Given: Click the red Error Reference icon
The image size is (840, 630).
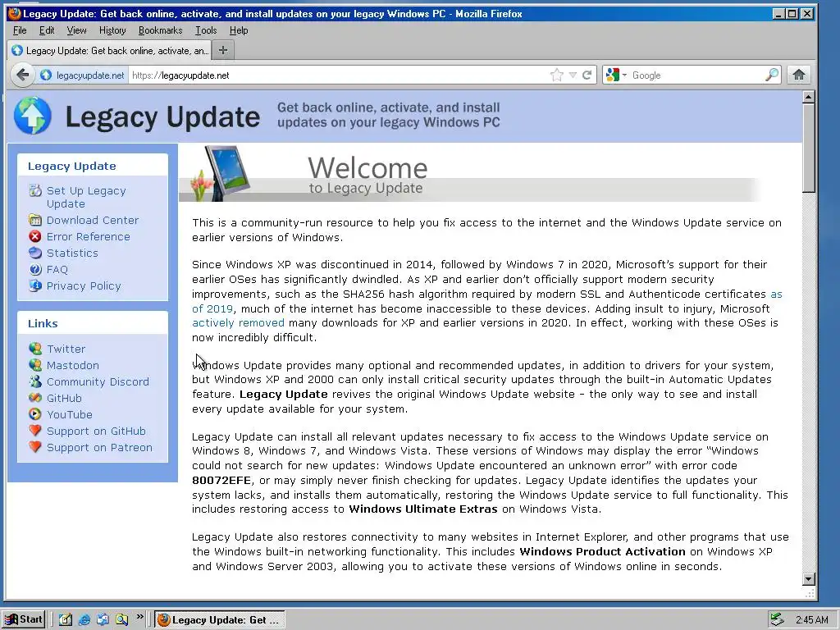Looking at the screenshot, I should pyautogui.click(x=35, y=236).
